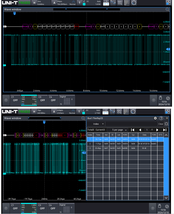Jump to last page of FlexRay results
Image resolution: width=174 pixels, height=214 pixels.
[x=165, y=130]
